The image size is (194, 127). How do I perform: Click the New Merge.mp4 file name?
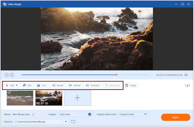click(x=21, y=114)
